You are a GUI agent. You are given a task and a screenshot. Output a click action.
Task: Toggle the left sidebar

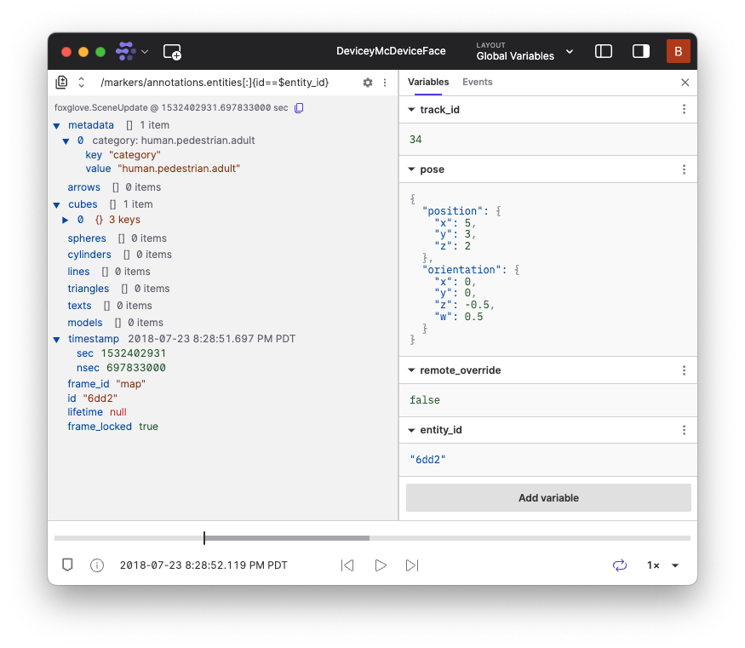point(604,51)
